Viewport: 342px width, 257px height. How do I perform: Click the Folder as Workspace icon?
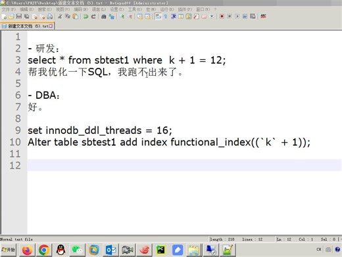[204, 16]
